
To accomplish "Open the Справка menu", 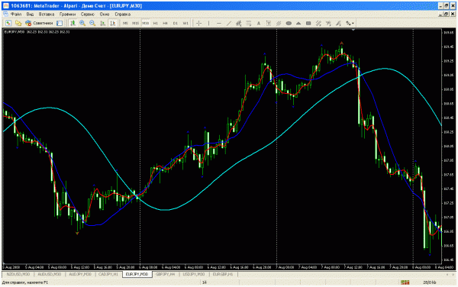I will 122,14.
